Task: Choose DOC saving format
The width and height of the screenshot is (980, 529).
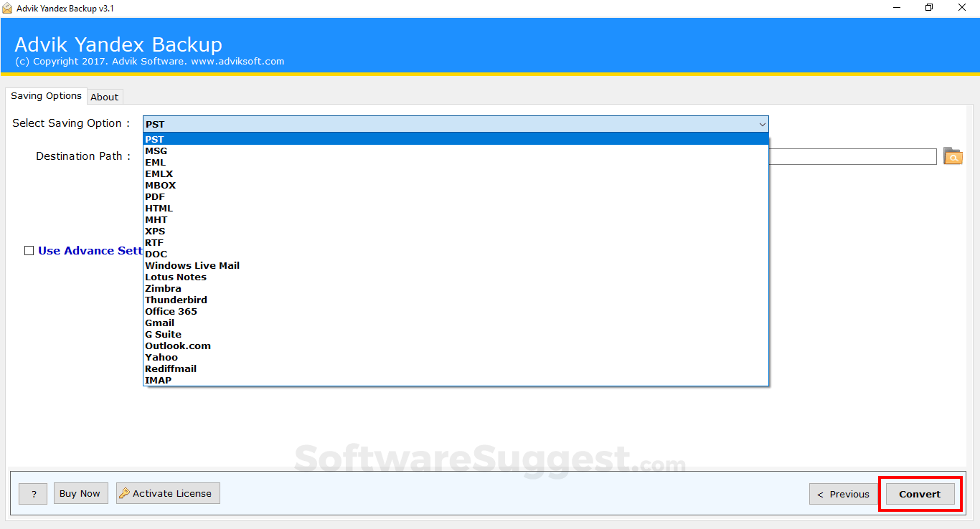Action: coord(456,254)
